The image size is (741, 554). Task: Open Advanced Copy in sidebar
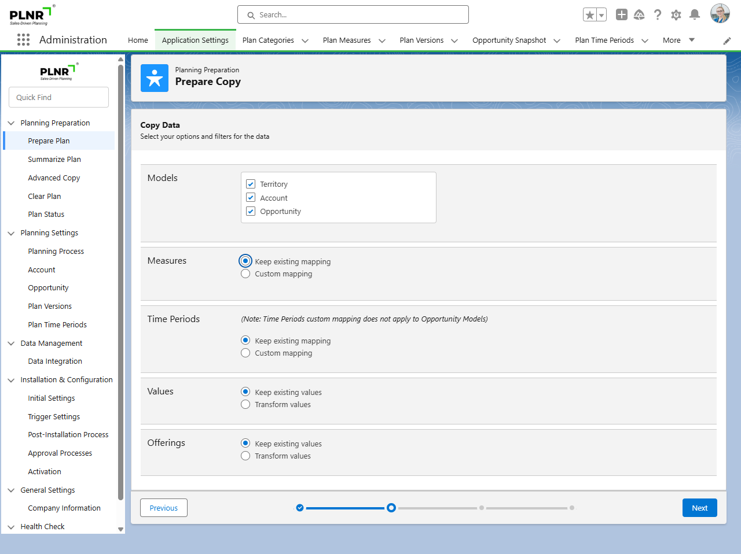pos(54,178)
